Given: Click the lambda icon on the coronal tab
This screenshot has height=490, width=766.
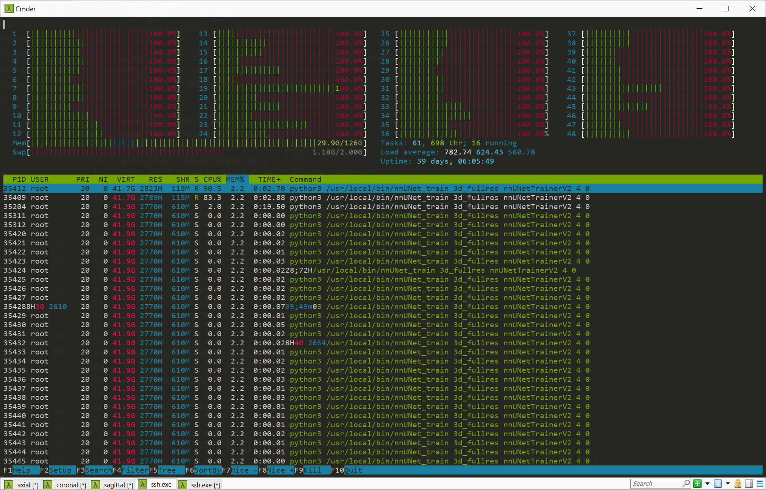Looking at the screenshot, I should pyautogui.click(x=48, y=484).
